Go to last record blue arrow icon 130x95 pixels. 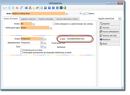click(57, 8)
